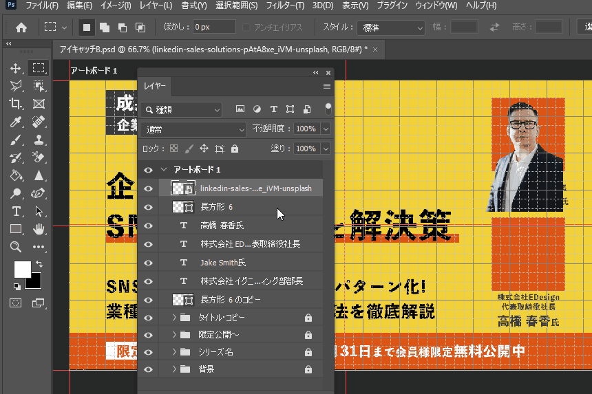Change screen mode icon
The image size is (592, 394).
click(38, 303)
